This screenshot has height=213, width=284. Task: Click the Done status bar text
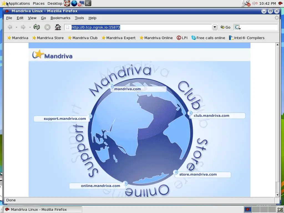click(11, 200)
